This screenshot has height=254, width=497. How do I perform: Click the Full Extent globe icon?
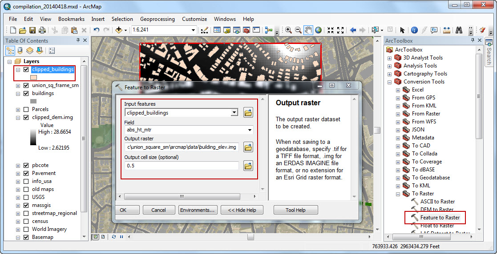tap(318, 30)
